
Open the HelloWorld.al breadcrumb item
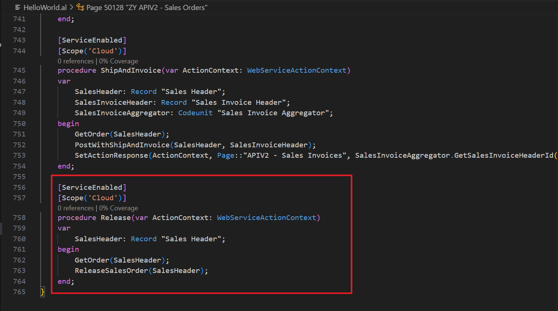45,7
